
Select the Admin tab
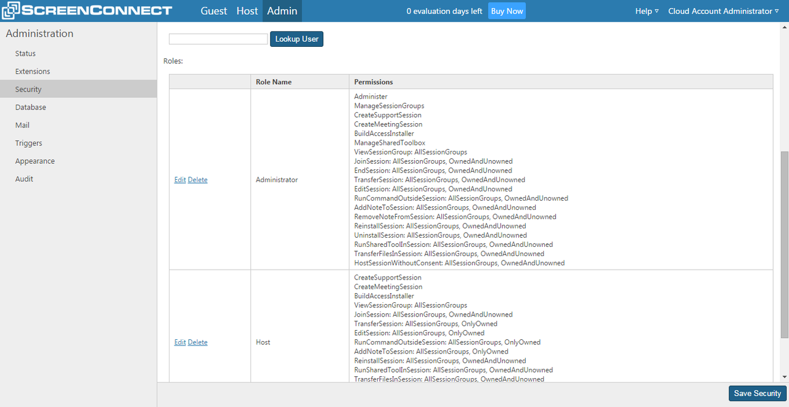282,10
